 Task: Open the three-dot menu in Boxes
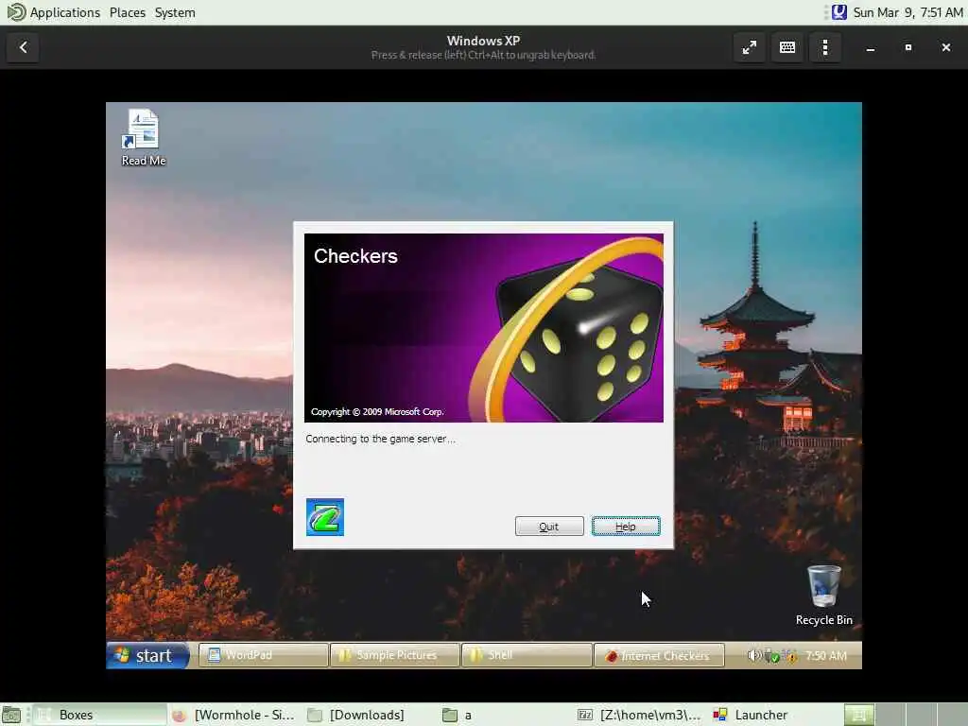[824, 47]
